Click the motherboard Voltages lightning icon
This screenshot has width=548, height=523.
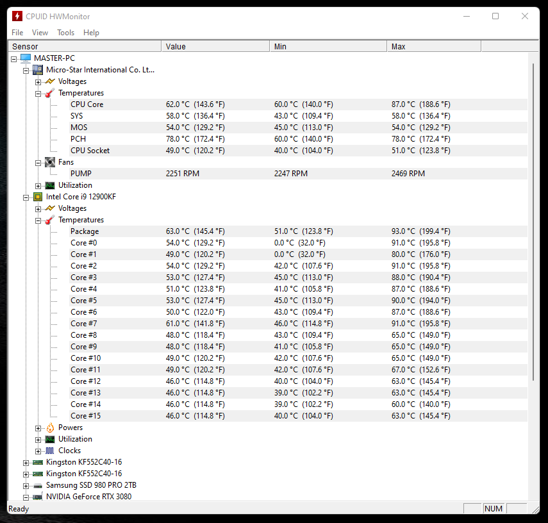pos(50,81)
